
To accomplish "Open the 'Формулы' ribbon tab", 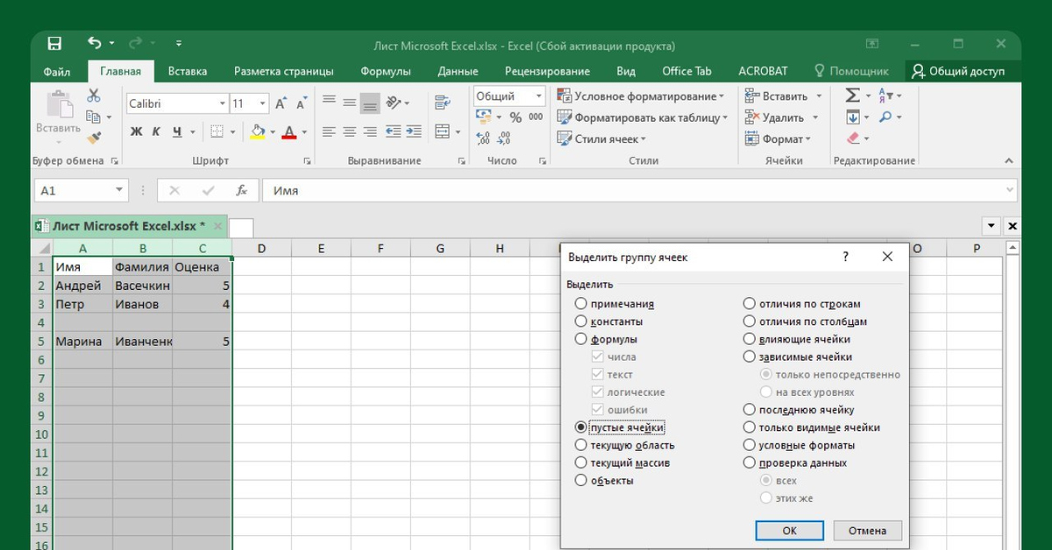I will tap(385, 71).
